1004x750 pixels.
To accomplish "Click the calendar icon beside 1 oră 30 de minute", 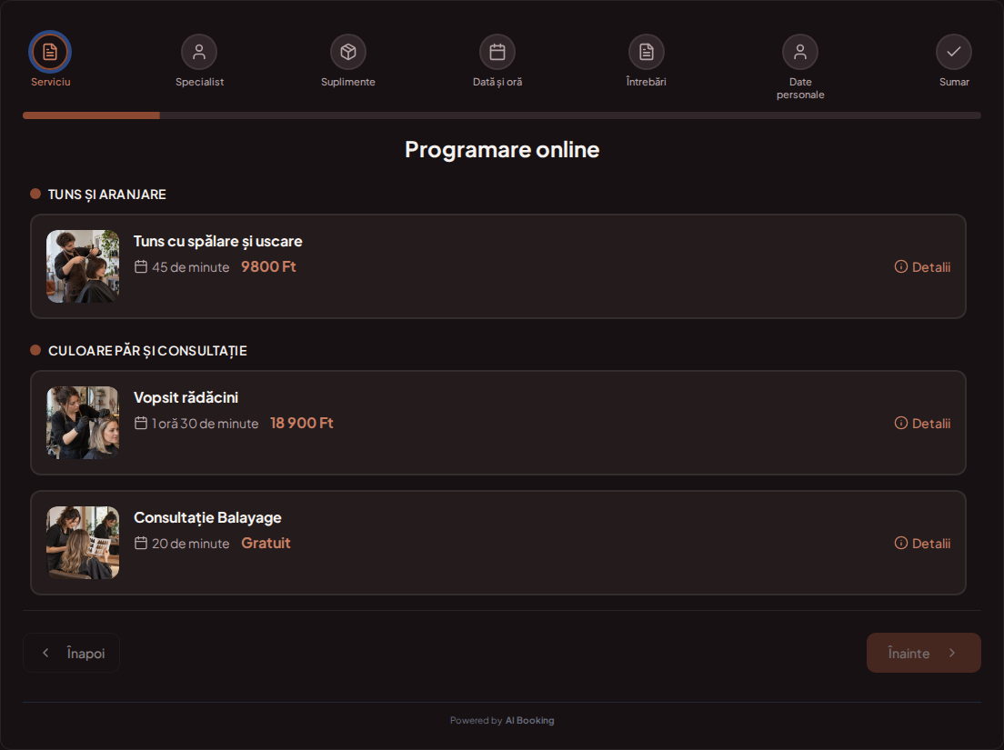I will tap(141, 423).
